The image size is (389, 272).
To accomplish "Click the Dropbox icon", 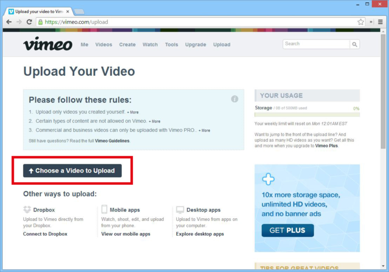I will (x=27, y=210).
